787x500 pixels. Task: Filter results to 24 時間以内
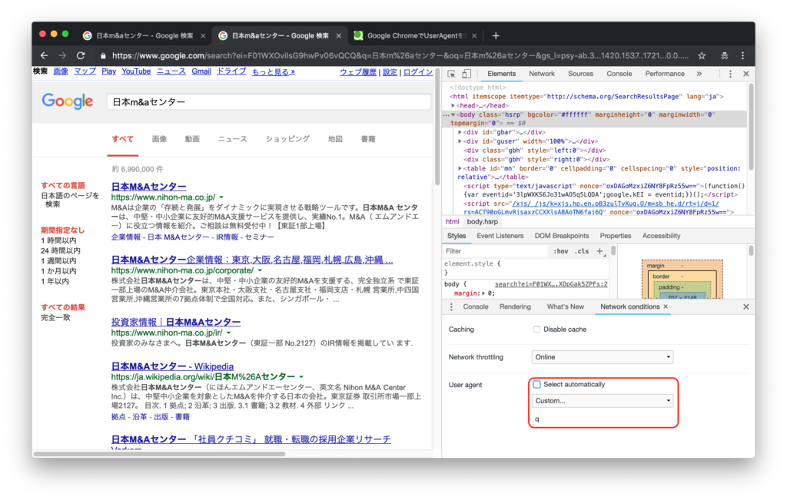(x=60, y=250)
